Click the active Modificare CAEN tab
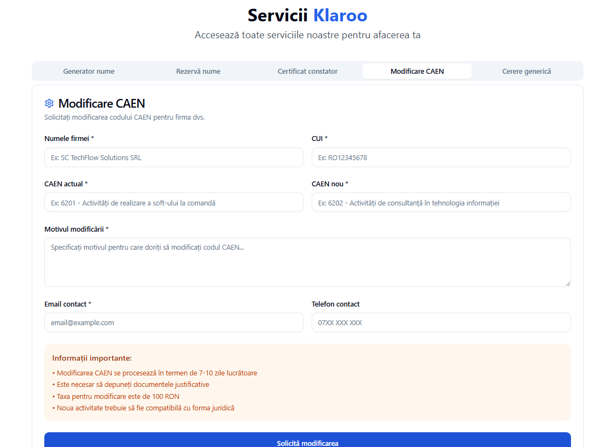Viewport: 612px width, 447px height. coord(417,71)
